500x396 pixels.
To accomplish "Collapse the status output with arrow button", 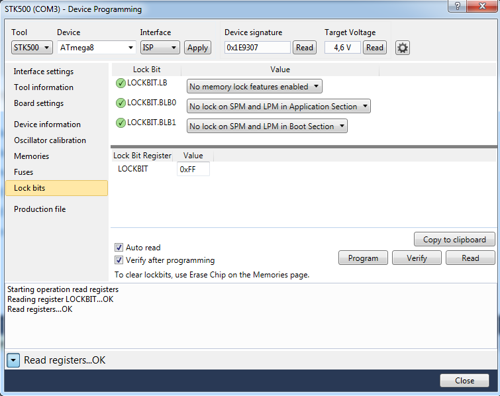I will coord(13,360).
